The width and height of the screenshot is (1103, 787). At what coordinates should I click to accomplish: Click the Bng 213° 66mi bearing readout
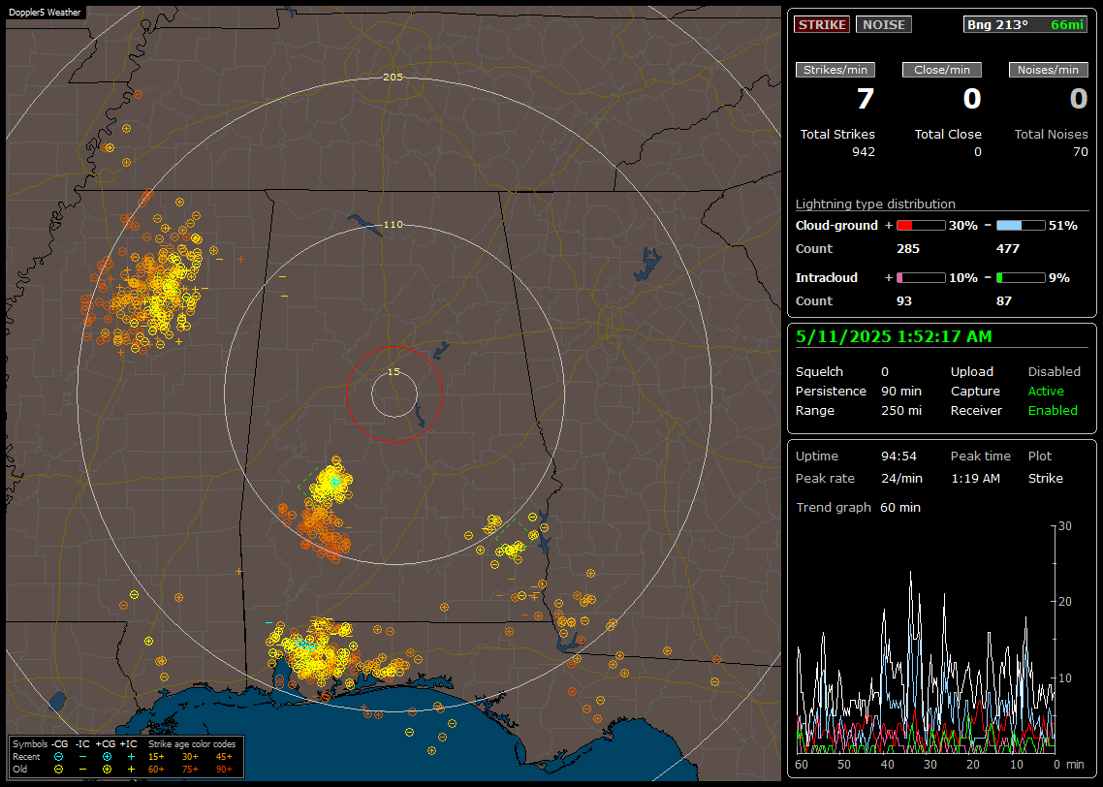click(x=1024, y=24)
